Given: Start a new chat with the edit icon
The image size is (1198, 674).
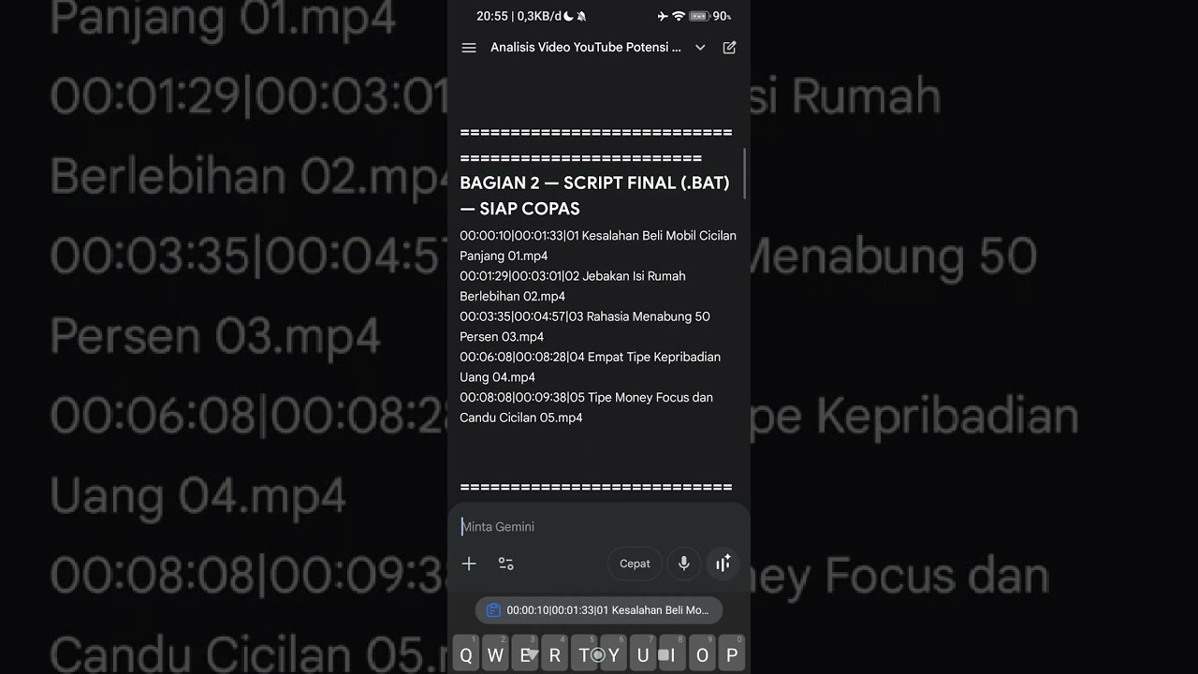Looking at the screenshot, I should (x=729, y=48).
